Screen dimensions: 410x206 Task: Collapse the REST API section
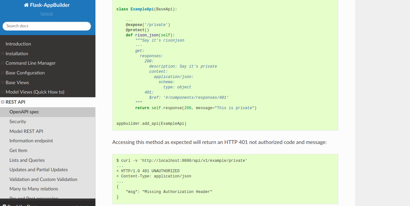tap(3, 102)
